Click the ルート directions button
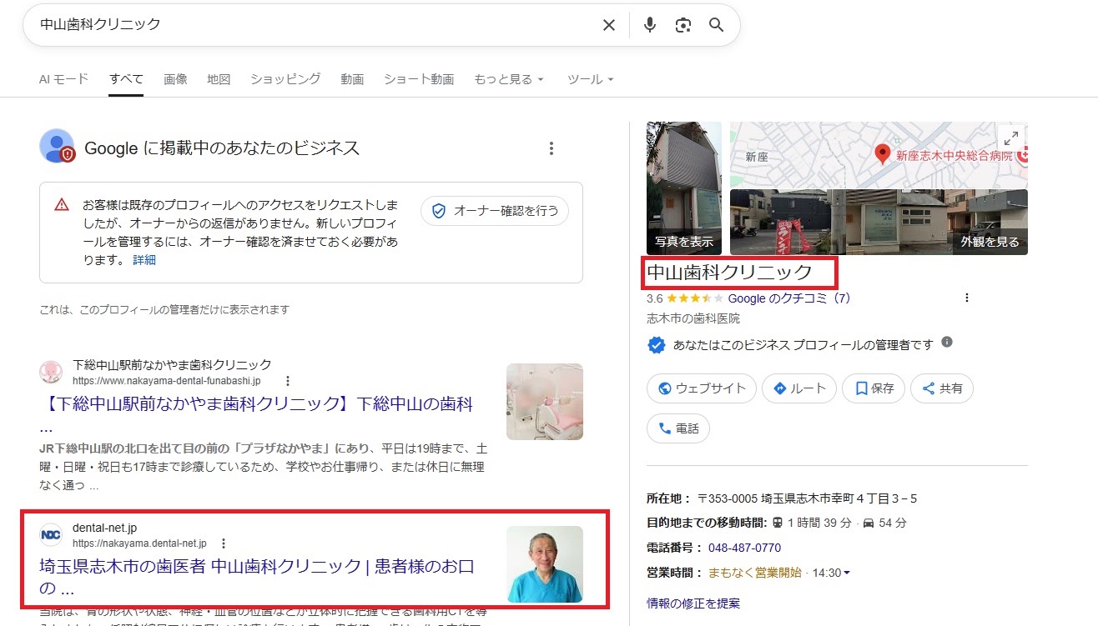The height and width of the screenshot is (626, 1098). pos(799,388)
